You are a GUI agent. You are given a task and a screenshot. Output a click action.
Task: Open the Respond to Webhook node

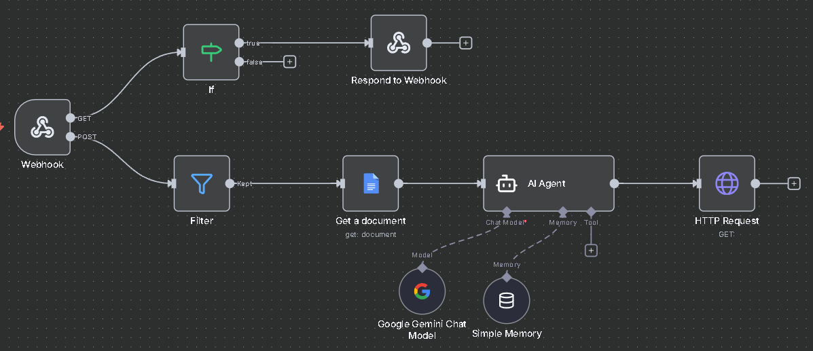coord(398,43)
